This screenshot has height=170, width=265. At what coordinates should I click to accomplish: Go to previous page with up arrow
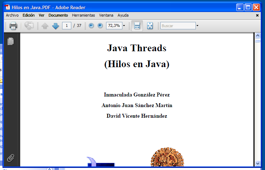click(x=45, y=26)
